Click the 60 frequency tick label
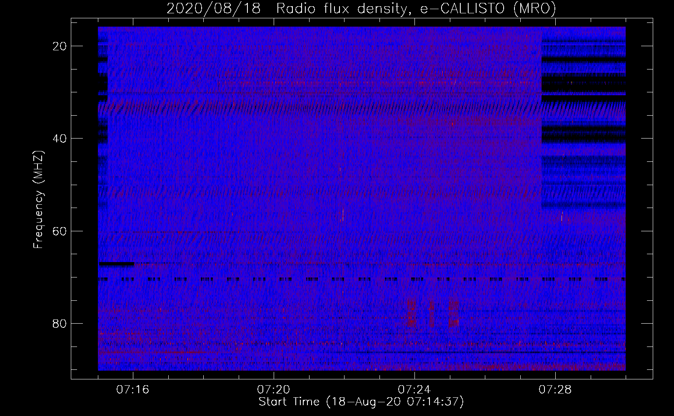The image size is (674, 416). 60,231
